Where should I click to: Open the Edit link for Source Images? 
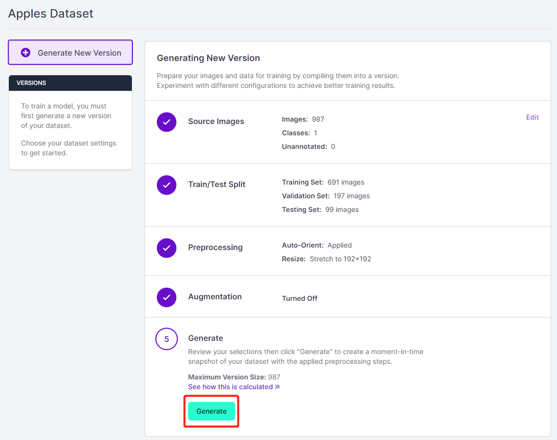[532, 117]
